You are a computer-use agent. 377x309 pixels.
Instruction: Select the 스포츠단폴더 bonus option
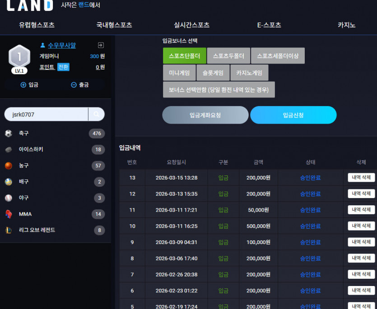(184, 56)
